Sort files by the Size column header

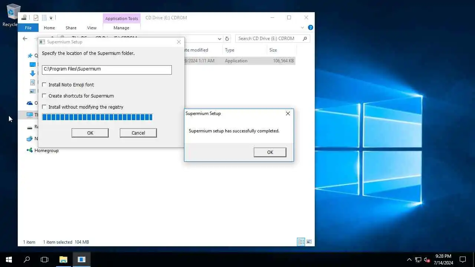point(282,50)
